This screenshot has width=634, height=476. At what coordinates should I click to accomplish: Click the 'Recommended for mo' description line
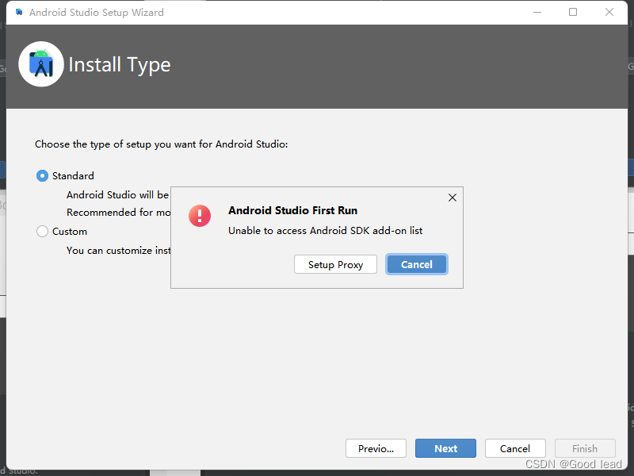point(118,213)
